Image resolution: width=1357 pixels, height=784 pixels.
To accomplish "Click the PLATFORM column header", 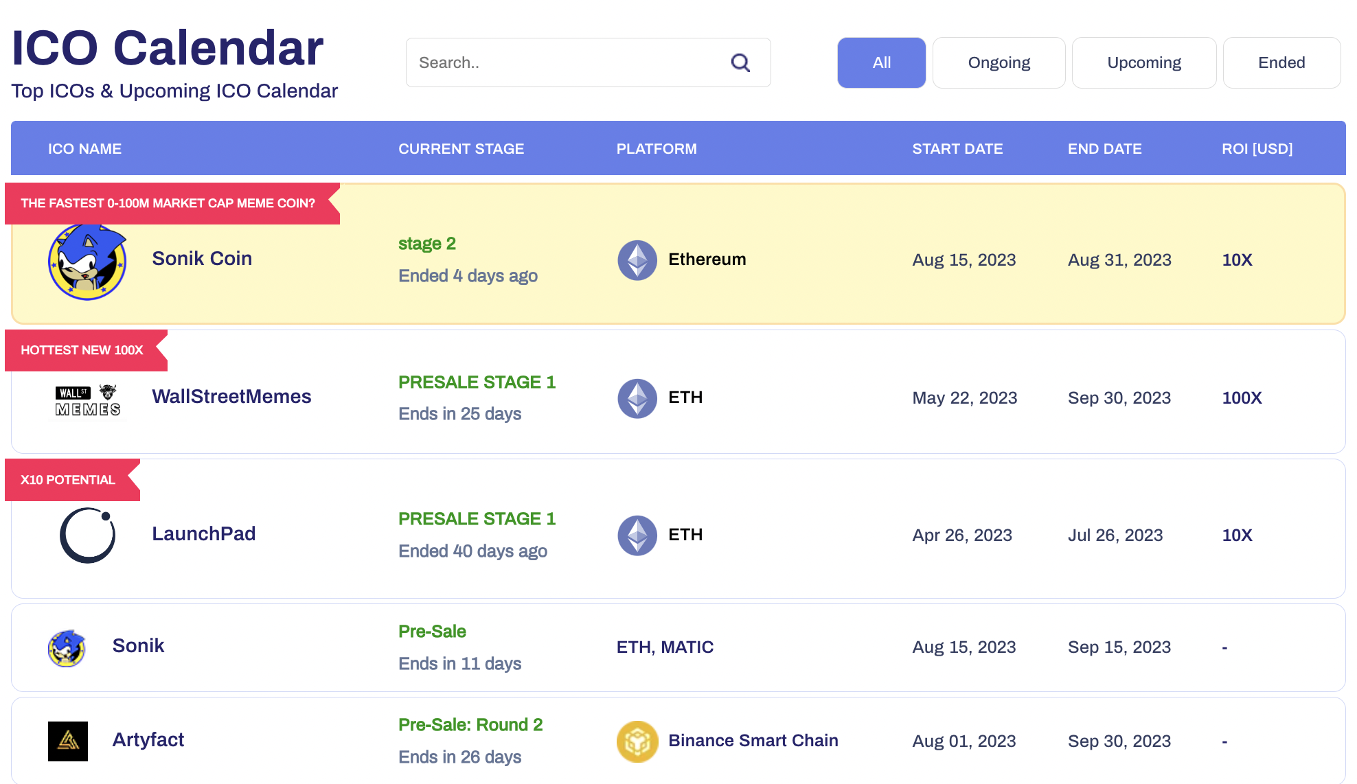I will tap(657, 148).
